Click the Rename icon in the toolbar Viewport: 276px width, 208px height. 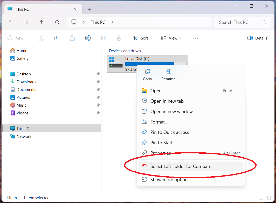coord(88,38)
